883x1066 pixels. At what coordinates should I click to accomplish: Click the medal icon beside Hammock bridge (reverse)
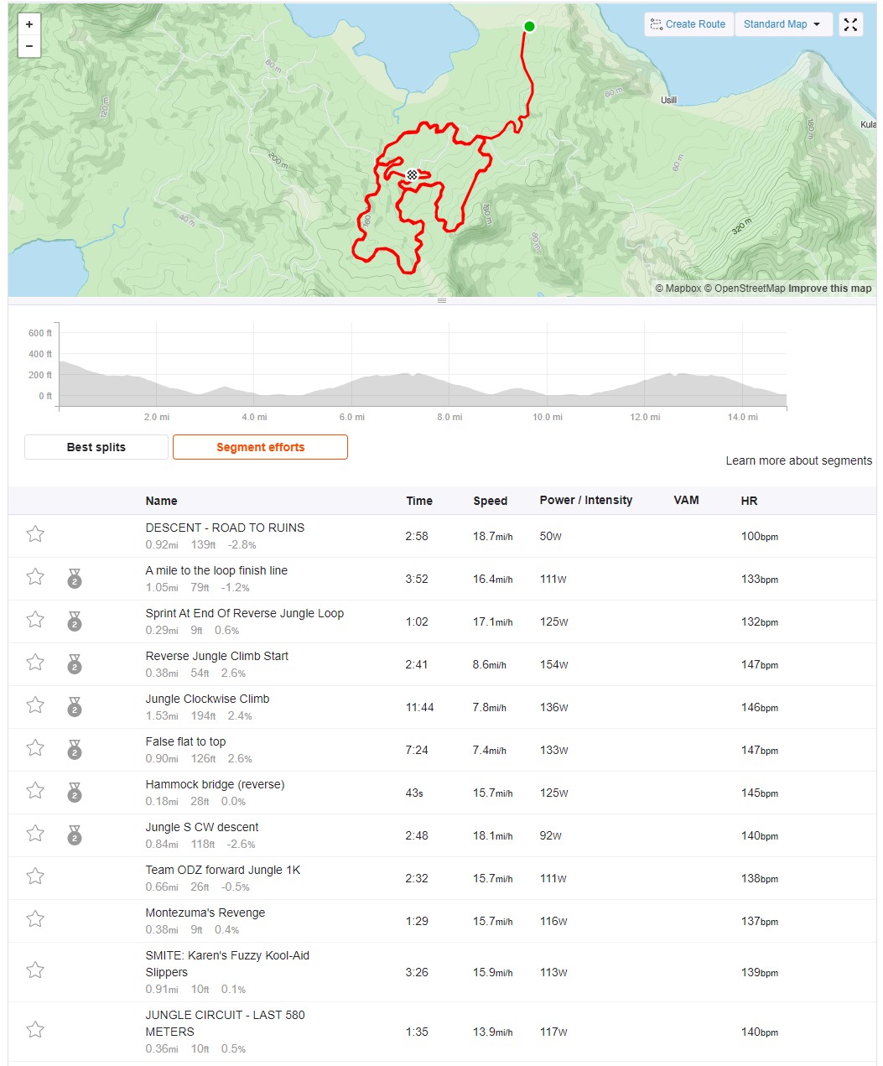coord(75,793)
